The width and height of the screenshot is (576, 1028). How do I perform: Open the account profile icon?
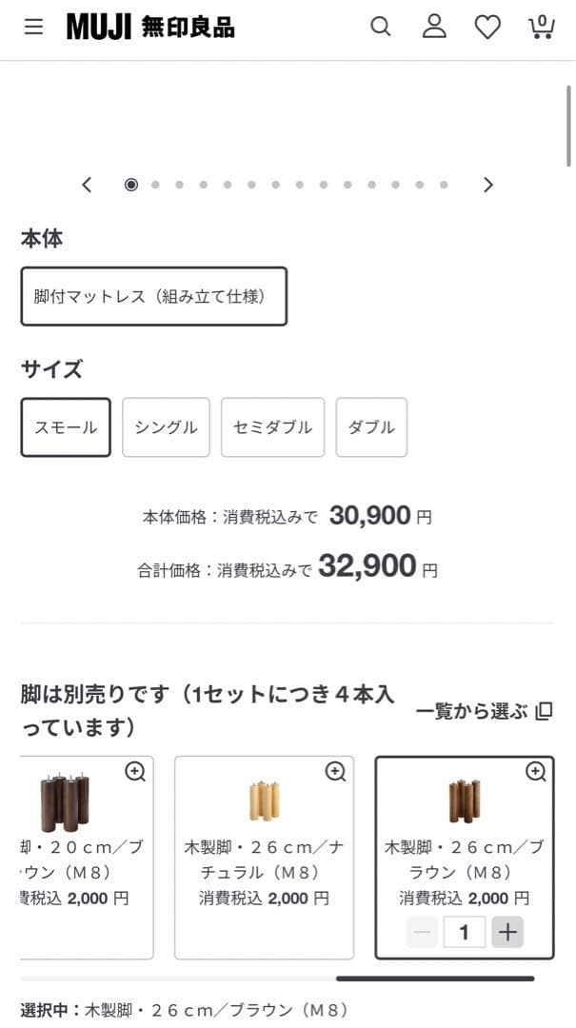pyautogui.click(x=434, y=27)
